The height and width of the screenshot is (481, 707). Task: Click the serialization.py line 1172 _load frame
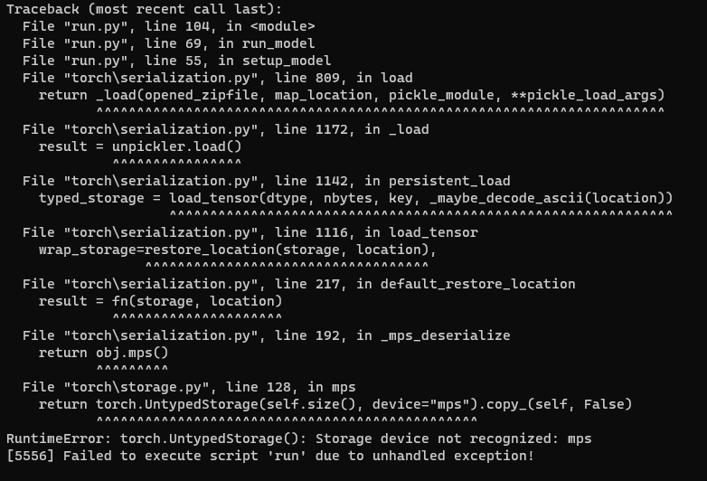225,129
